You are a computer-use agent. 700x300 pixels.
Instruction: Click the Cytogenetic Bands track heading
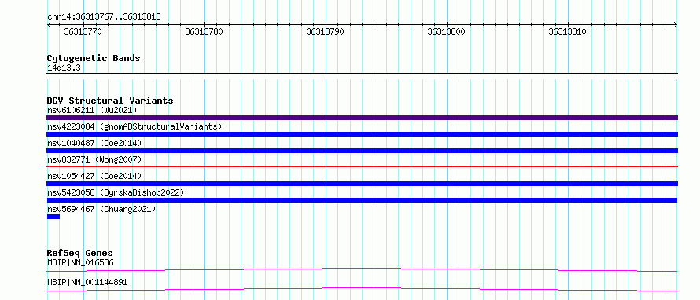pos(94,58)
